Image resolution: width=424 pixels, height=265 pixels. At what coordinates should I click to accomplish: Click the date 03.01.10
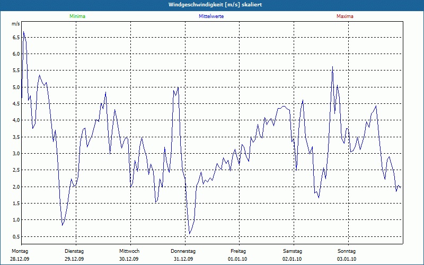click(347, 259)
